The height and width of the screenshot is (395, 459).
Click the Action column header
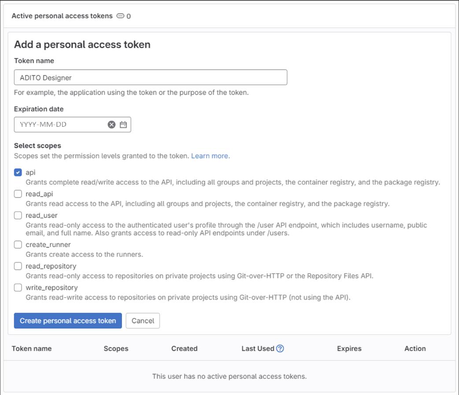point(415,348)
